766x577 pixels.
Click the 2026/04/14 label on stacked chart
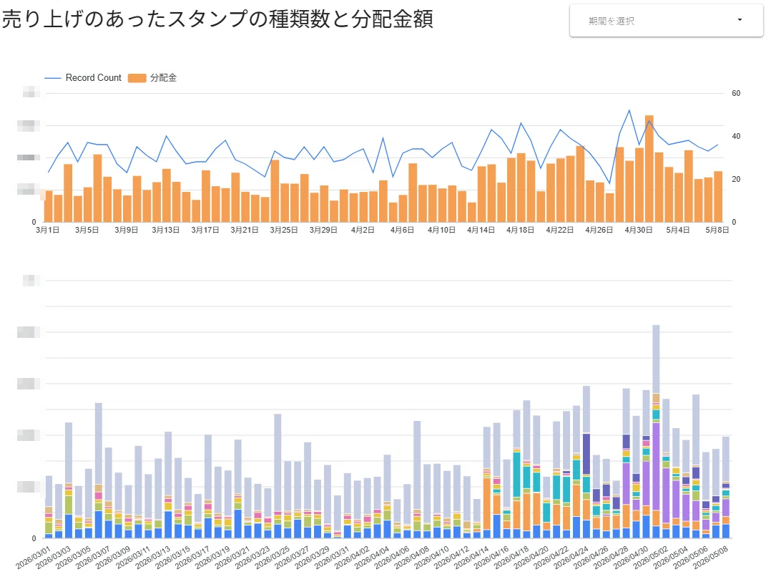472,558
